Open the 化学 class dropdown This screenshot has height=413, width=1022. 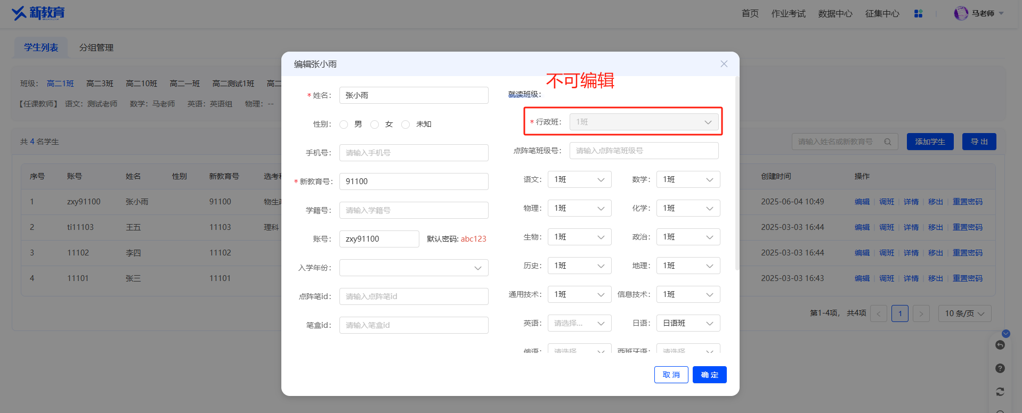coord(688,208)
